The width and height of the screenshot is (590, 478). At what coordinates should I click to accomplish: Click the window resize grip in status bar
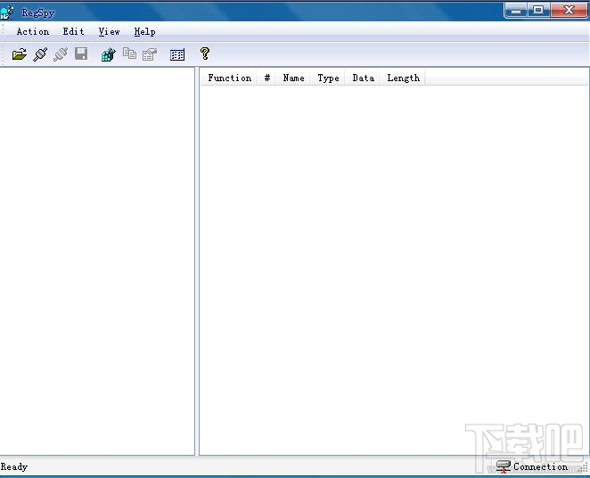click(x=585, y=467)
